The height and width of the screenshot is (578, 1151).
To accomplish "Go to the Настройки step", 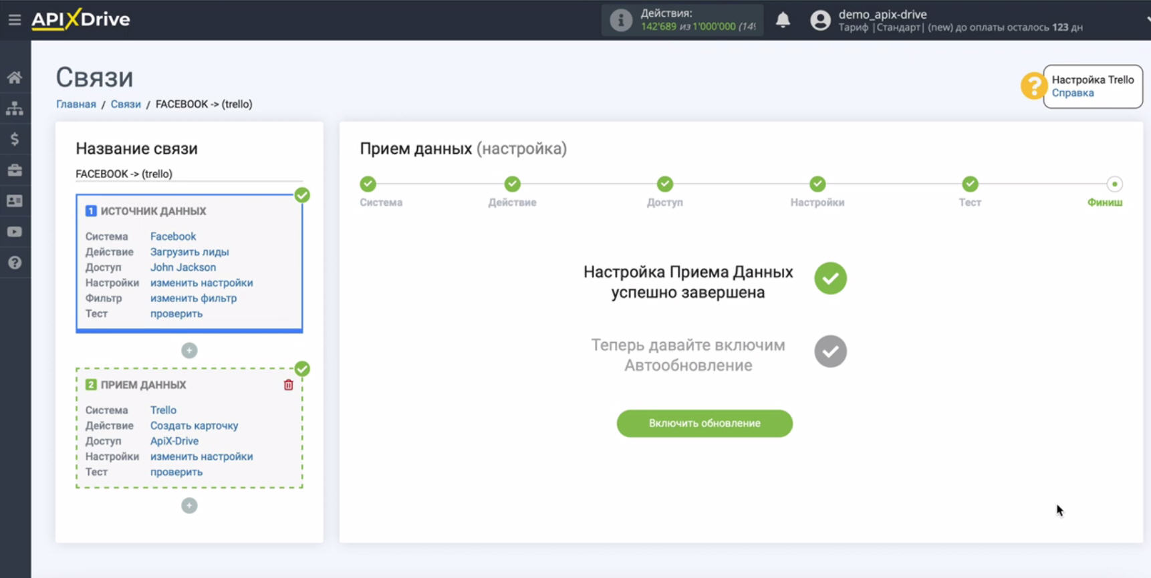I will point(817,184).
